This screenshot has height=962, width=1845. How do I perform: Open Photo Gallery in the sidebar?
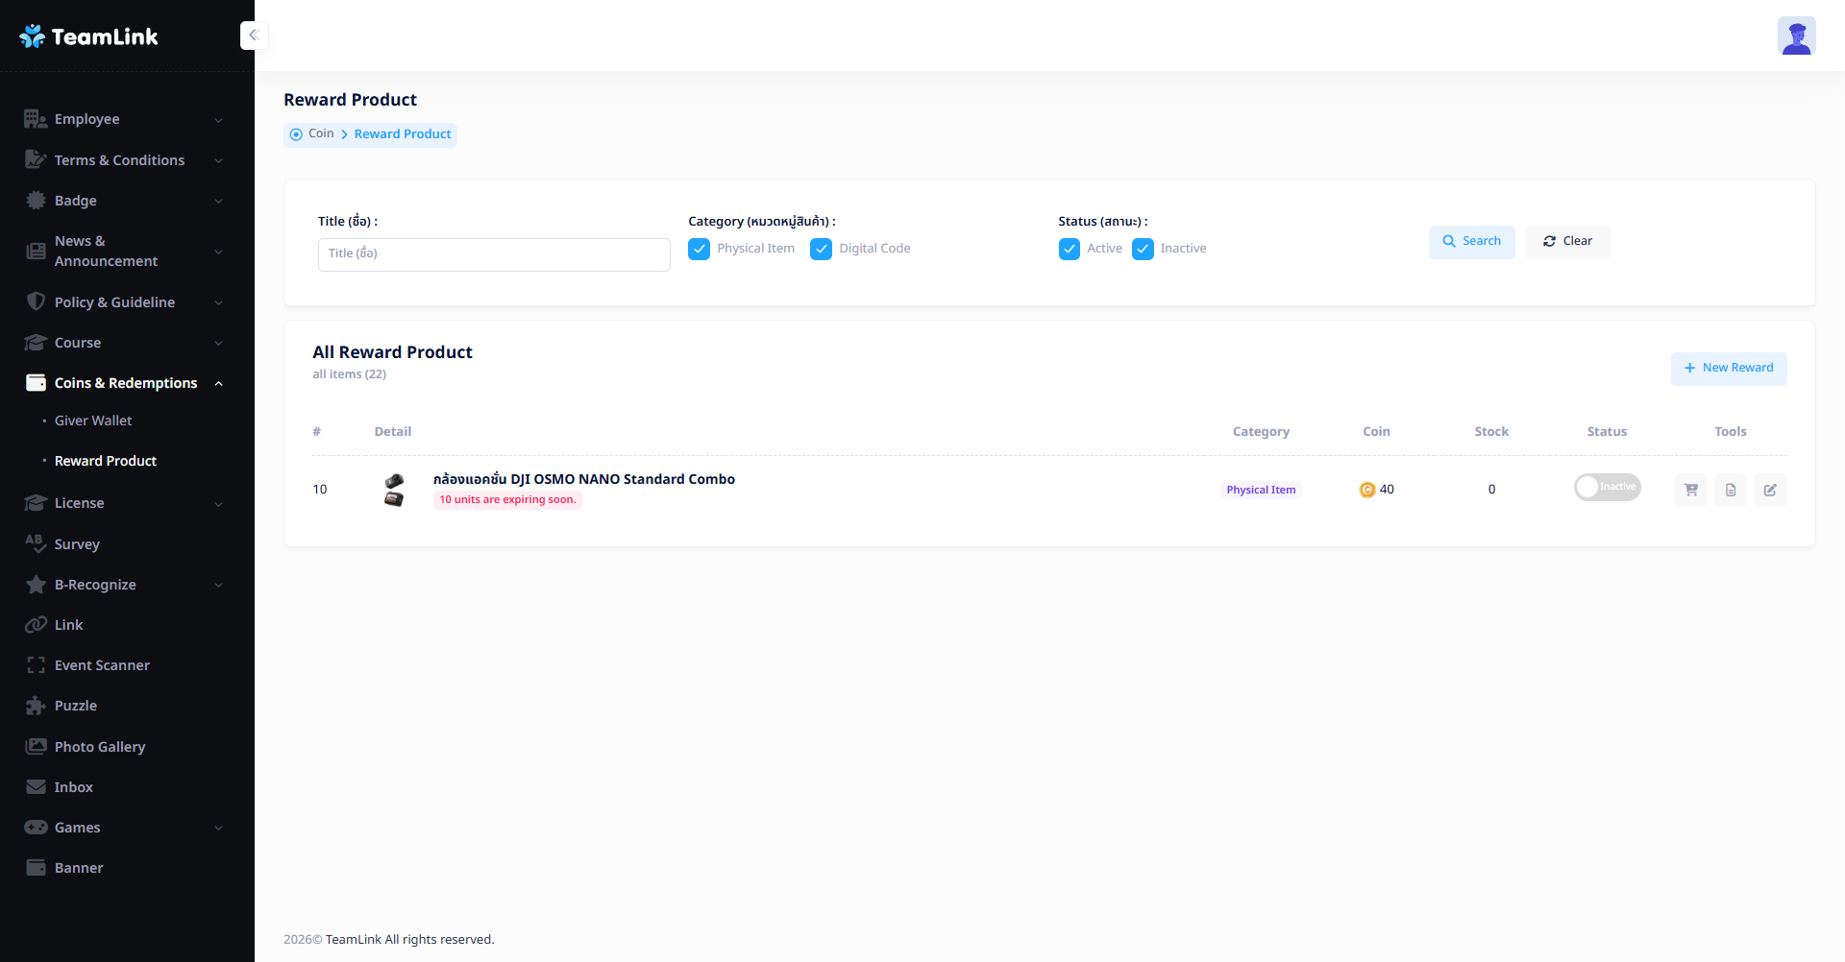[100, 747]
